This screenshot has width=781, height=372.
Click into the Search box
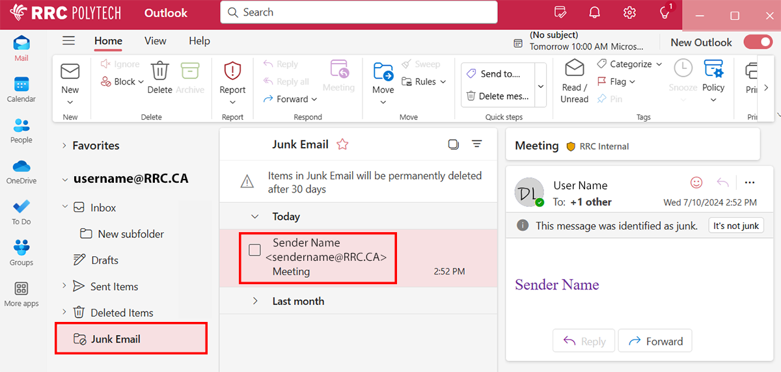click(x=359, y=12)
